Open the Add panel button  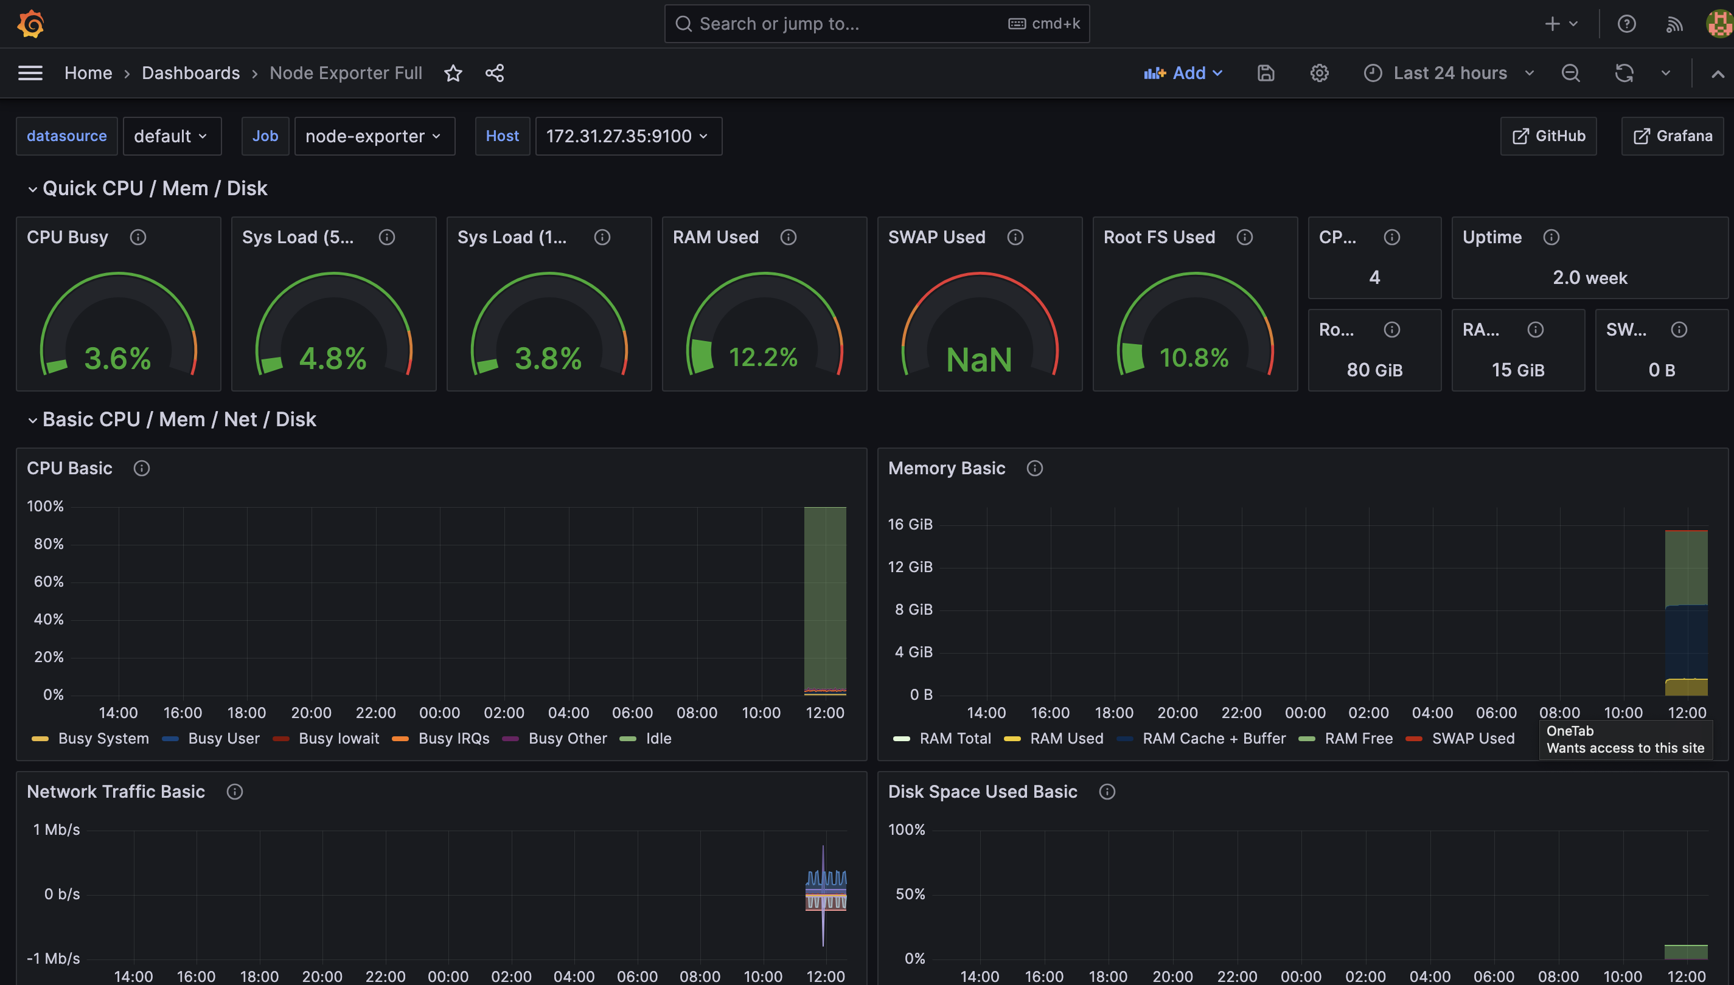pos(1183,73)
